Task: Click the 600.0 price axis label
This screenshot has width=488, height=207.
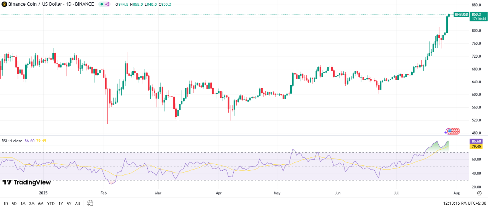Action: click(477, 95)
